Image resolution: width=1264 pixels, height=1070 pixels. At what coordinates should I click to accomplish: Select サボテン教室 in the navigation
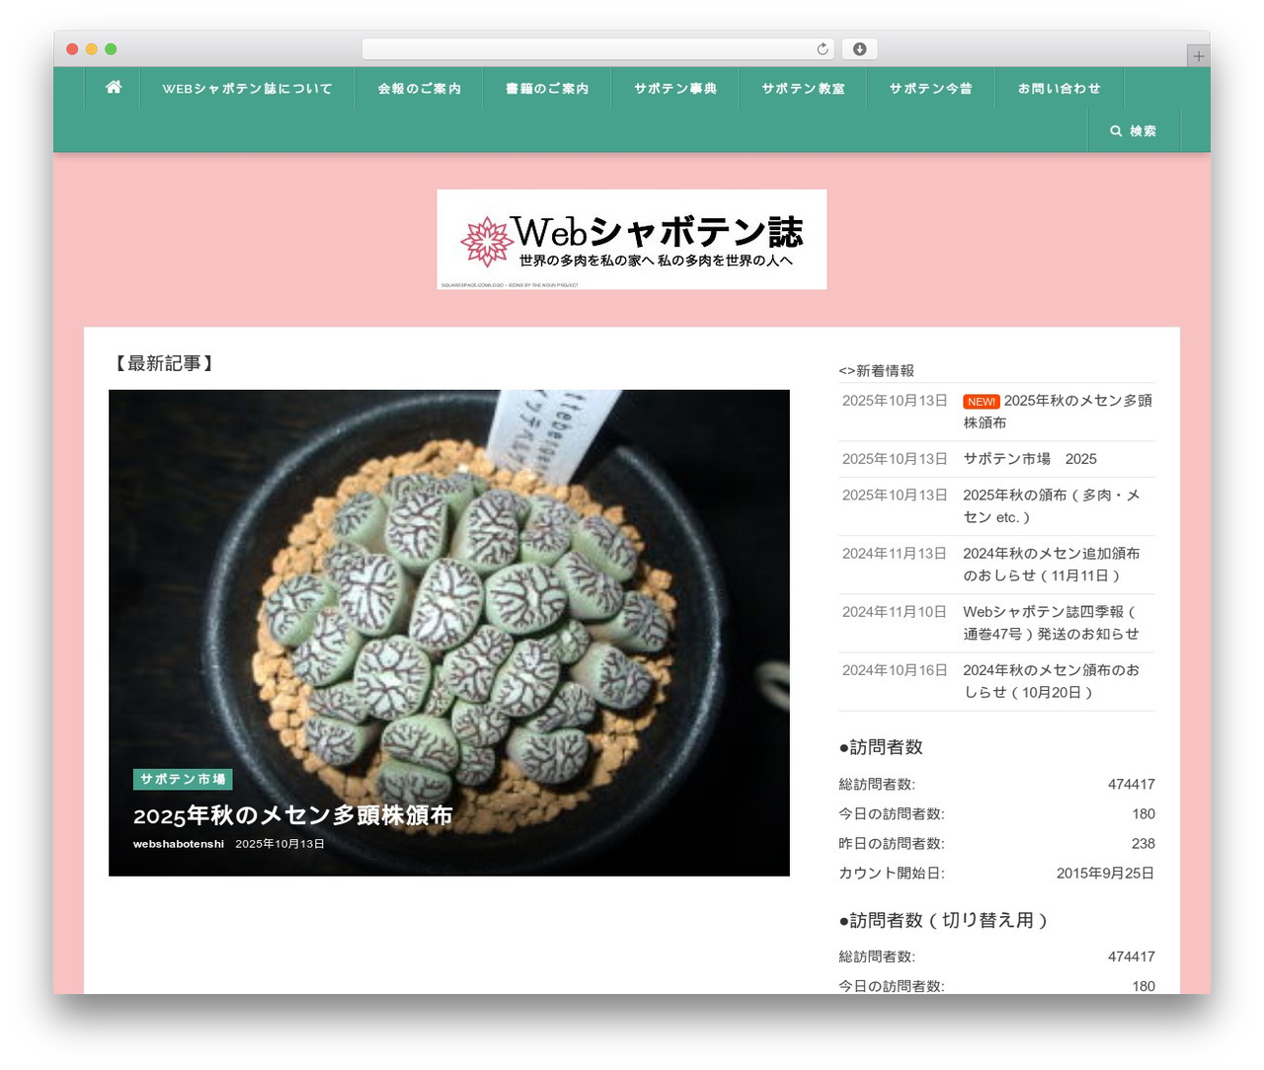[803, 89]
